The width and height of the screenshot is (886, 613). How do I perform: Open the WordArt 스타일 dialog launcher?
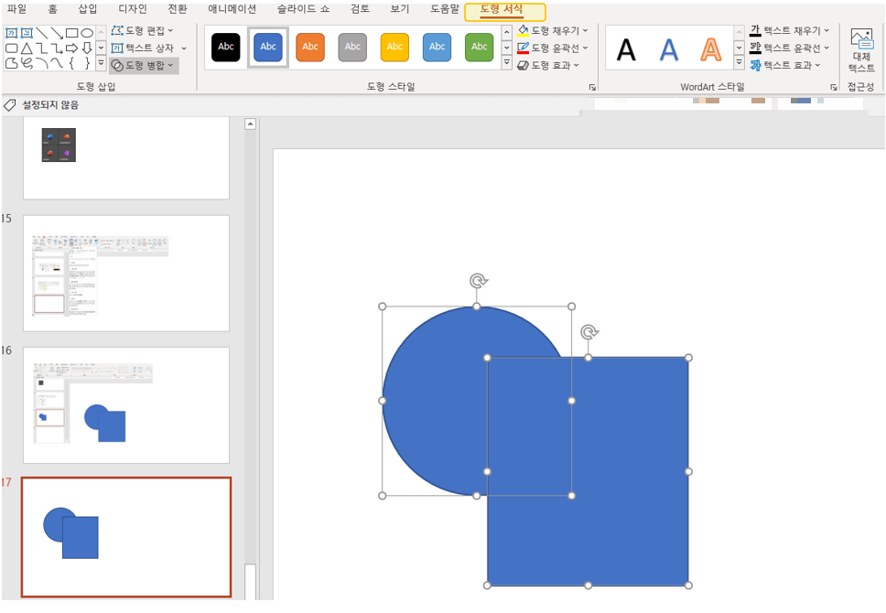(834, 88)
